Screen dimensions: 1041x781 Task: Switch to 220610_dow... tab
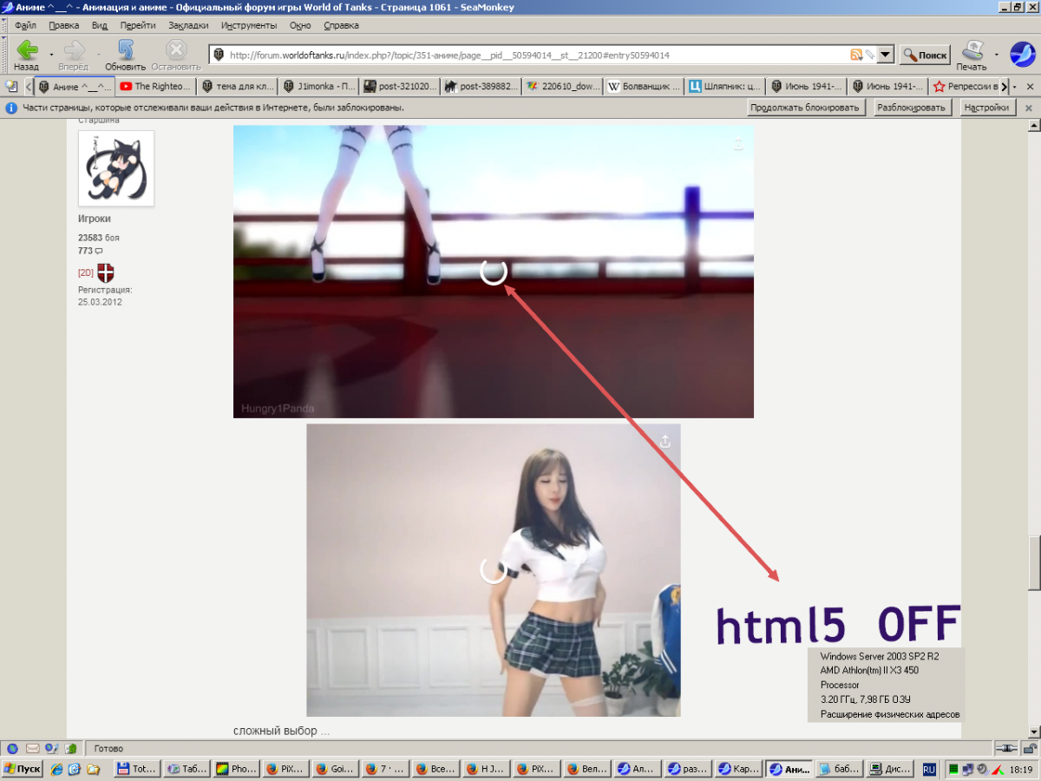(x=563, y=87)
